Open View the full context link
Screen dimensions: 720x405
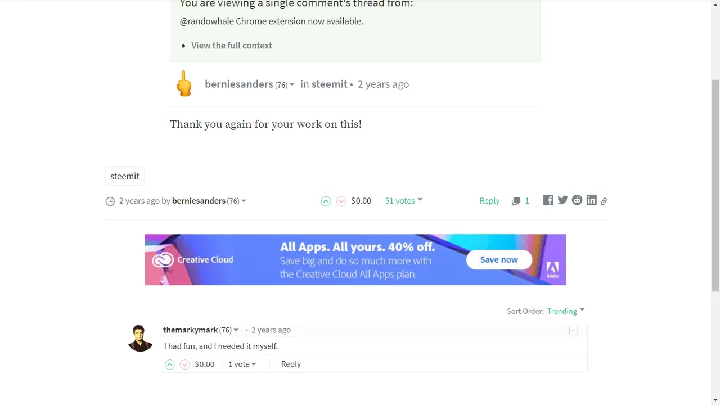click(x=232, y=46)
